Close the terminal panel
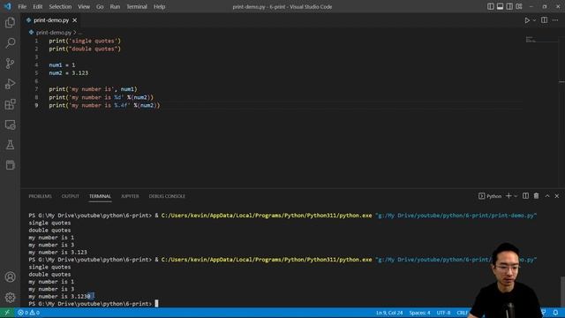The image size is (565, 318). [557, 196]
